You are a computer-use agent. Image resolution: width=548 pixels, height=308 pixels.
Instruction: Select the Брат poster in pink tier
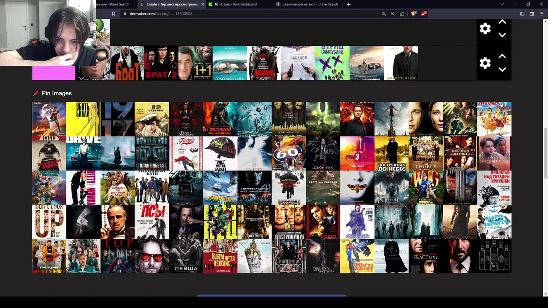127,63
